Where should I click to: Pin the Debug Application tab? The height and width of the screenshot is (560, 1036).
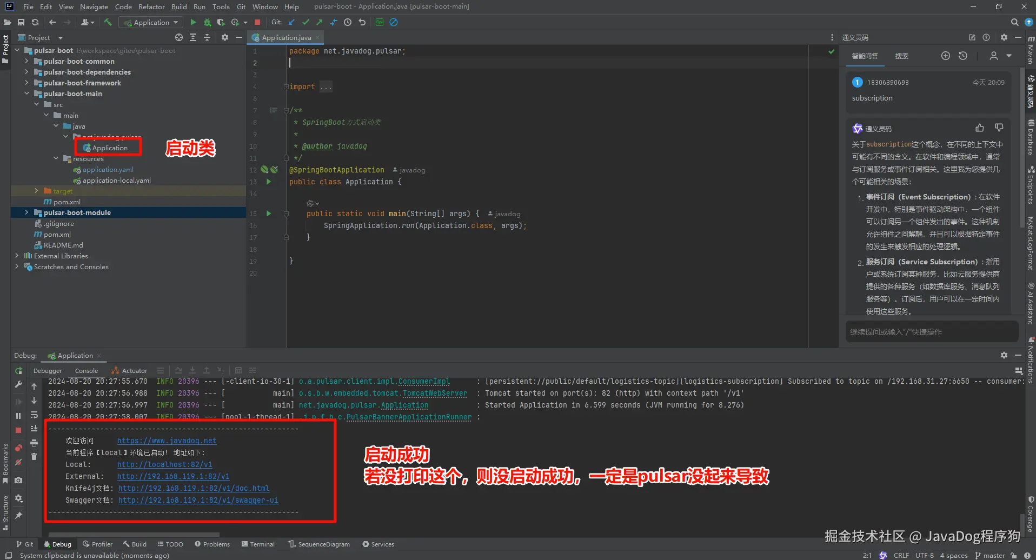coord(18,516)
